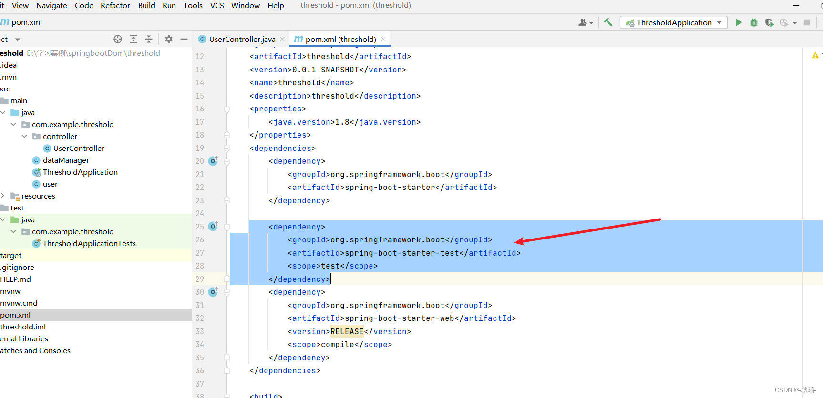
Task: Click java.version 1.8 property text
Action: tap(344, 122)
